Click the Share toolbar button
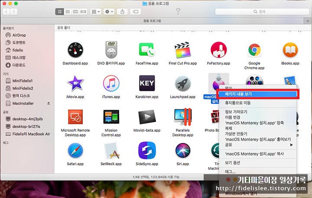 click(122, 12)
